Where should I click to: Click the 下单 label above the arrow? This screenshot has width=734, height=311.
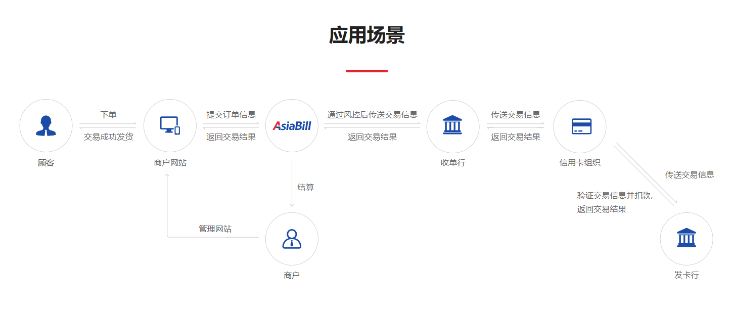108,115
